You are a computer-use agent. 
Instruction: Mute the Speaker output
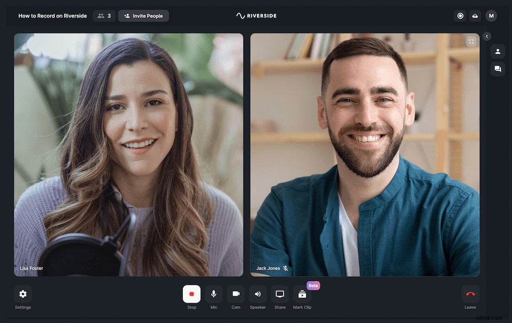pyautogui.click(x=258, y=294)
